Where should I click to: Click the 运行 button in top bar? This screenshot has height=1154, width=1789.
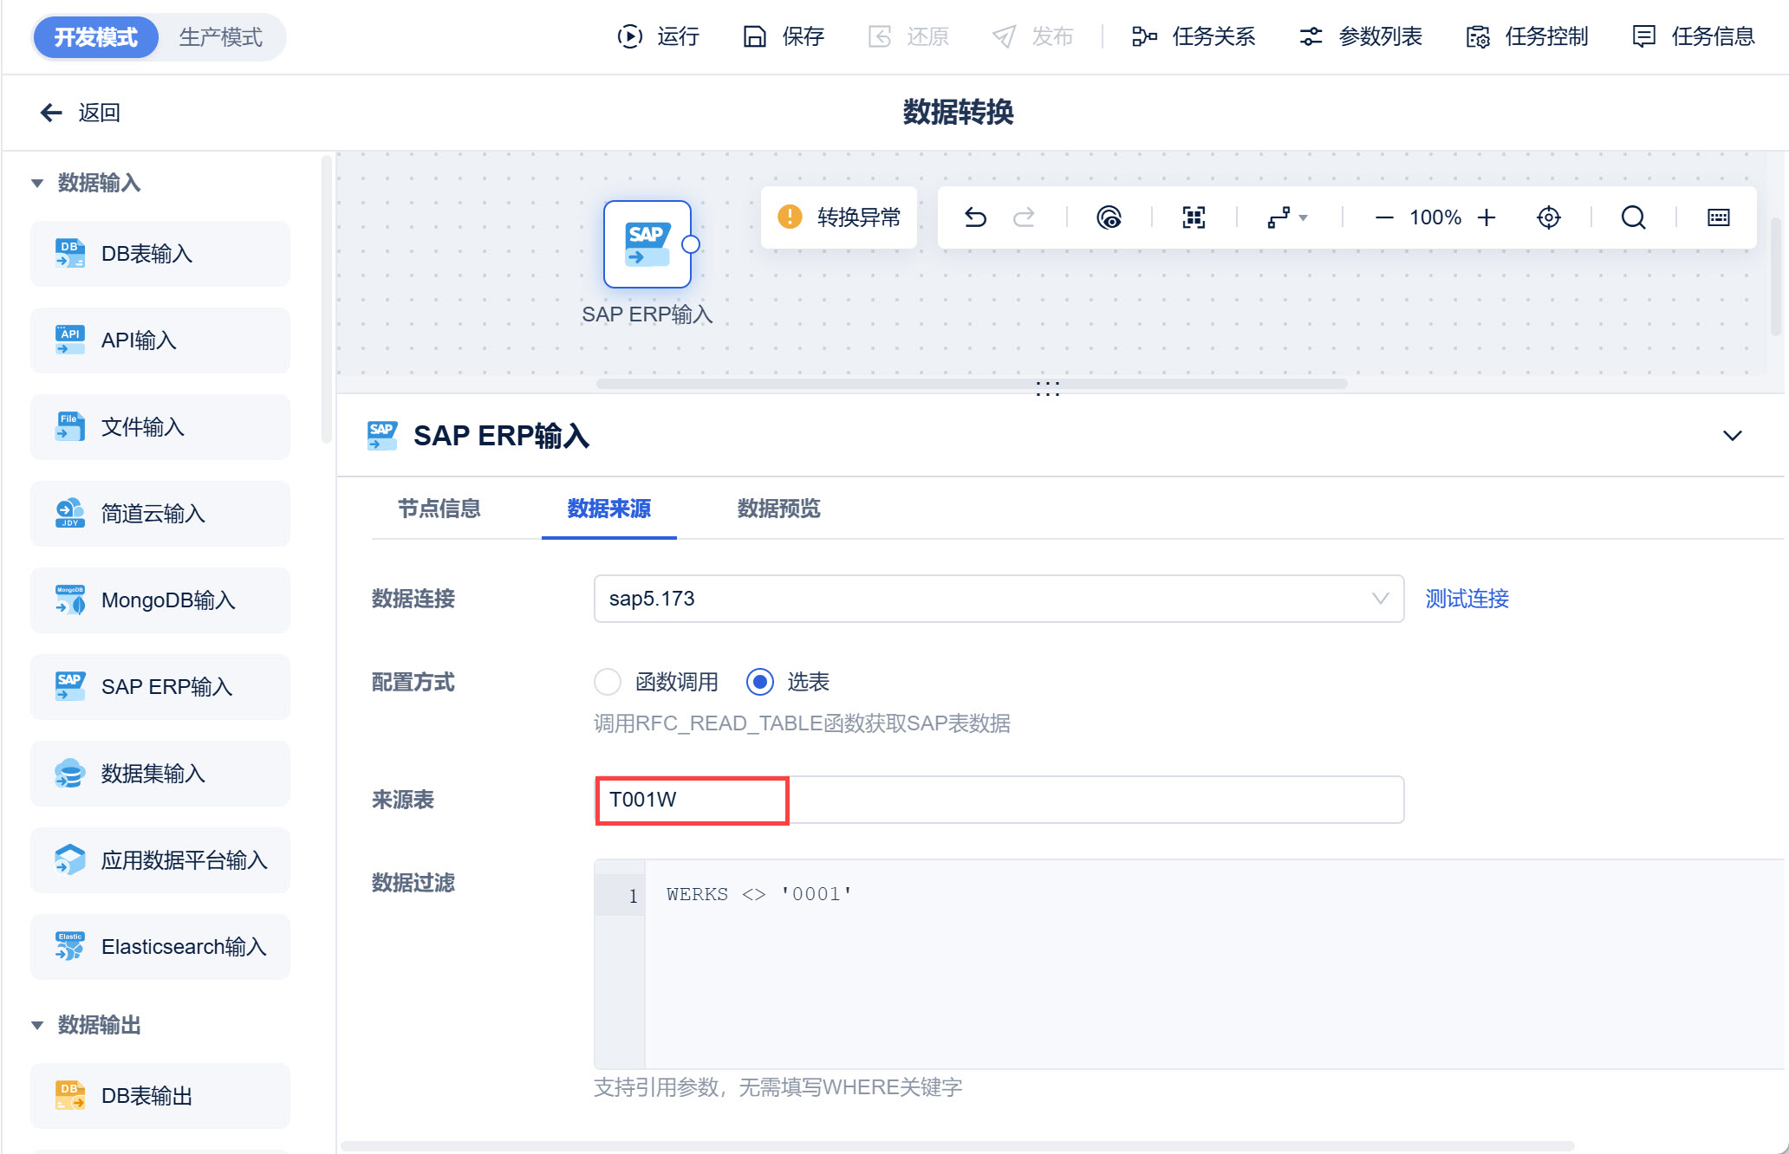(x=658, y=36)
